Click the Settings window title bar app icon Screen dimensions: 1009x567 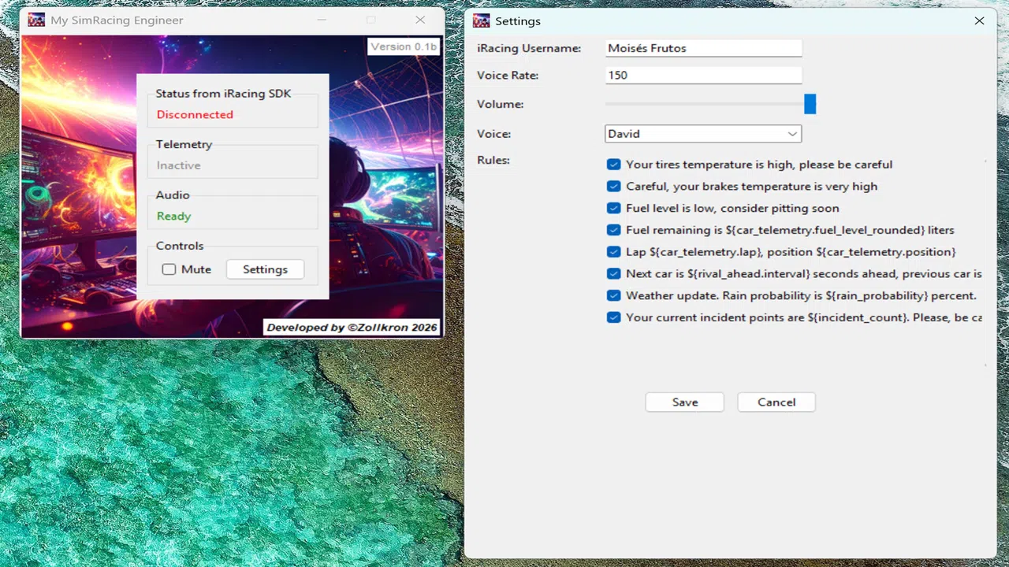tap(481, 21)
